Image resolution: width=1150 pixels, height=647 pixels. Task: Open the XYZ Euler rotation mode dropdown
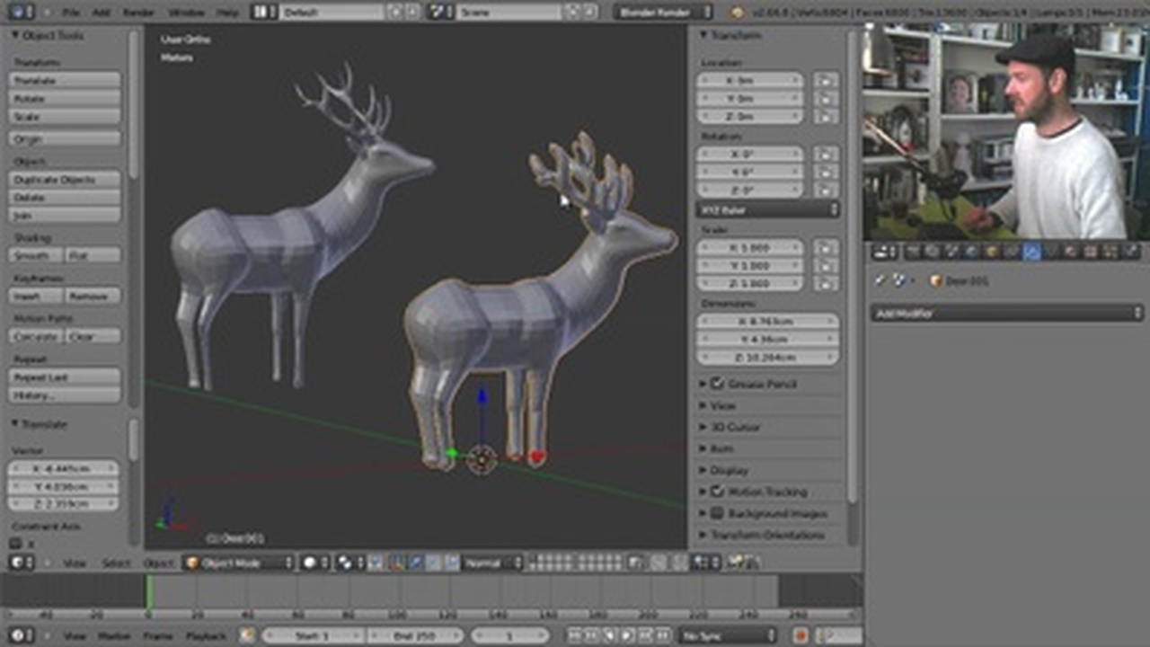click(x=767, y=209)
